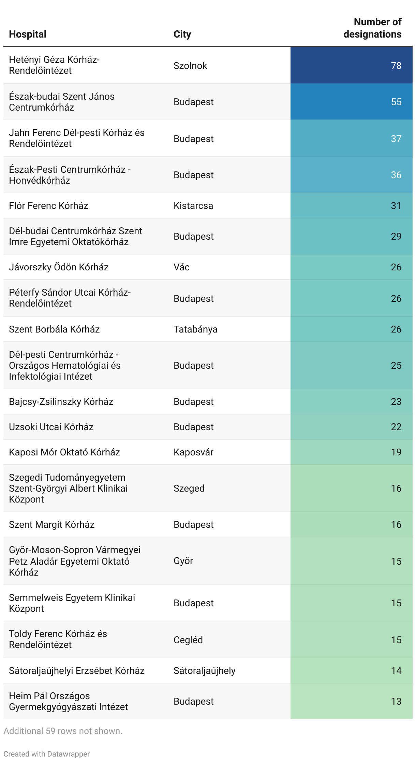Click the Hospital column header
This screenshot has height=762, width=416.
click(x=28, y=34)
